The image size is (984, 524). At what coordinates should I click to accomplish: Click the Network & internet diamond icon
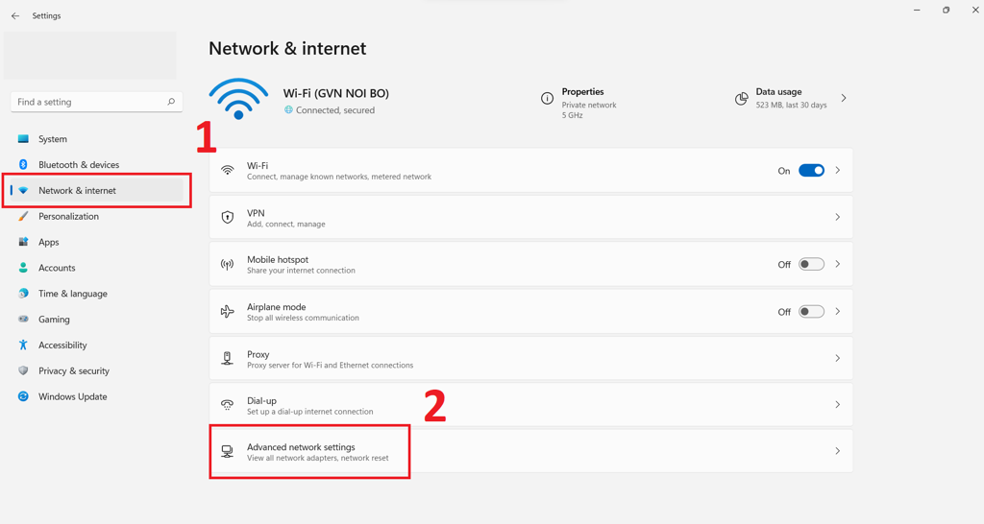point(23,191)
